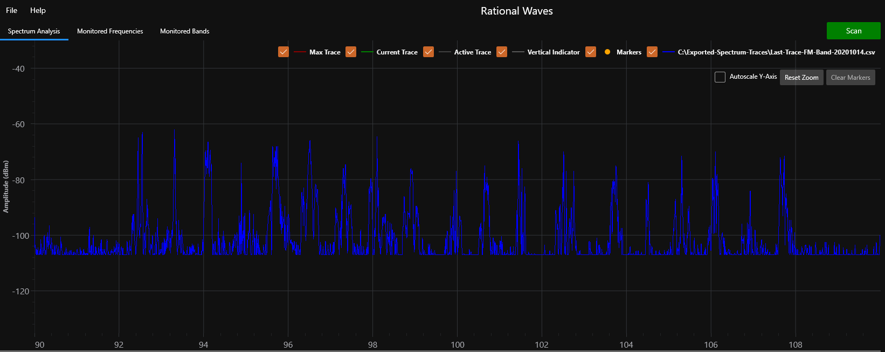This screenshot has height=352, width=885.
Task: Open the Help menu
Action: 38,10
